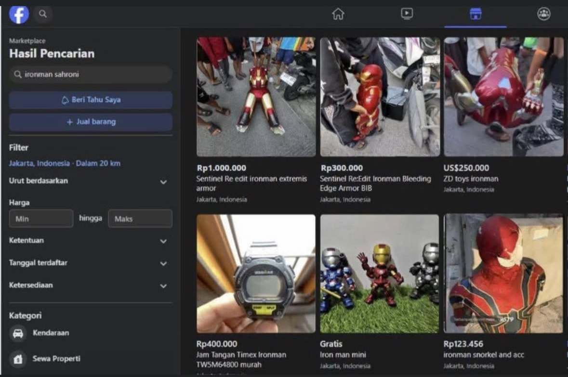Open the Rp300.000 Bleeding Edge Armor photo
The width and height of the screenshot is (568, 377).
pos(380,97)
